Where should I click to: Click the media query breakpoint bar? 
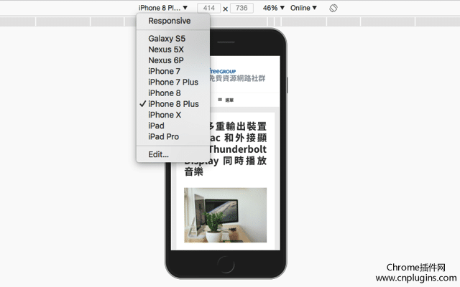pos(230,22)
